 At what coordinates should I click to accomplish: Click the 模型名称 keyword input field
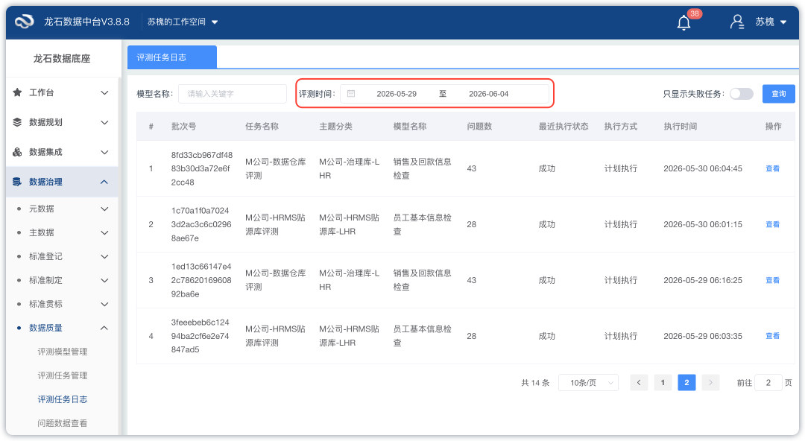click(233, 94)
